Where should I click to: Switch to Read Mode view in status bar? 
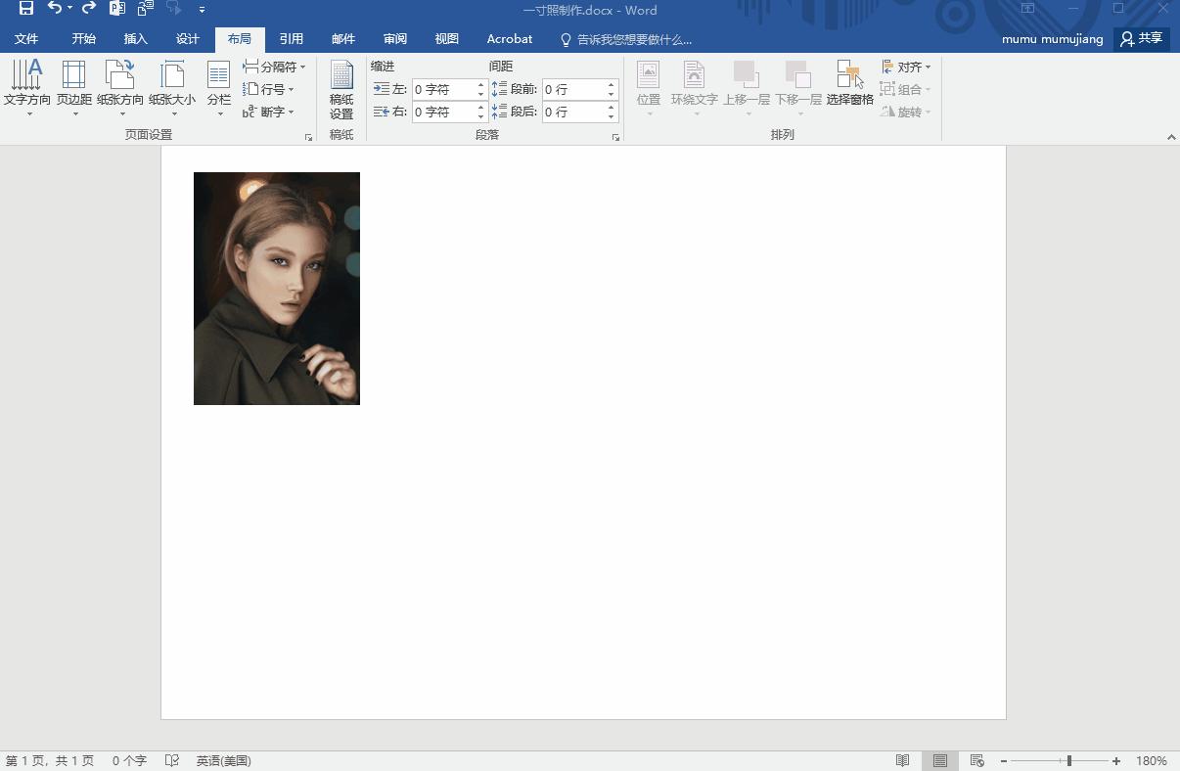point(903,760)
